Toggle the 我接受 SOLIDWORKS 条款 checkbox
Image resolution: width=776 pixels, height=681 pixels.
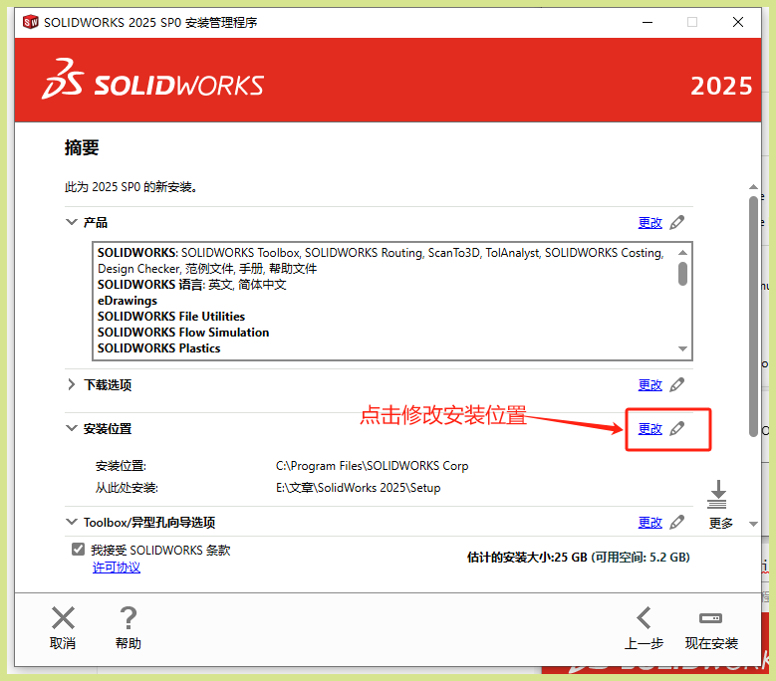pos(78,549)
